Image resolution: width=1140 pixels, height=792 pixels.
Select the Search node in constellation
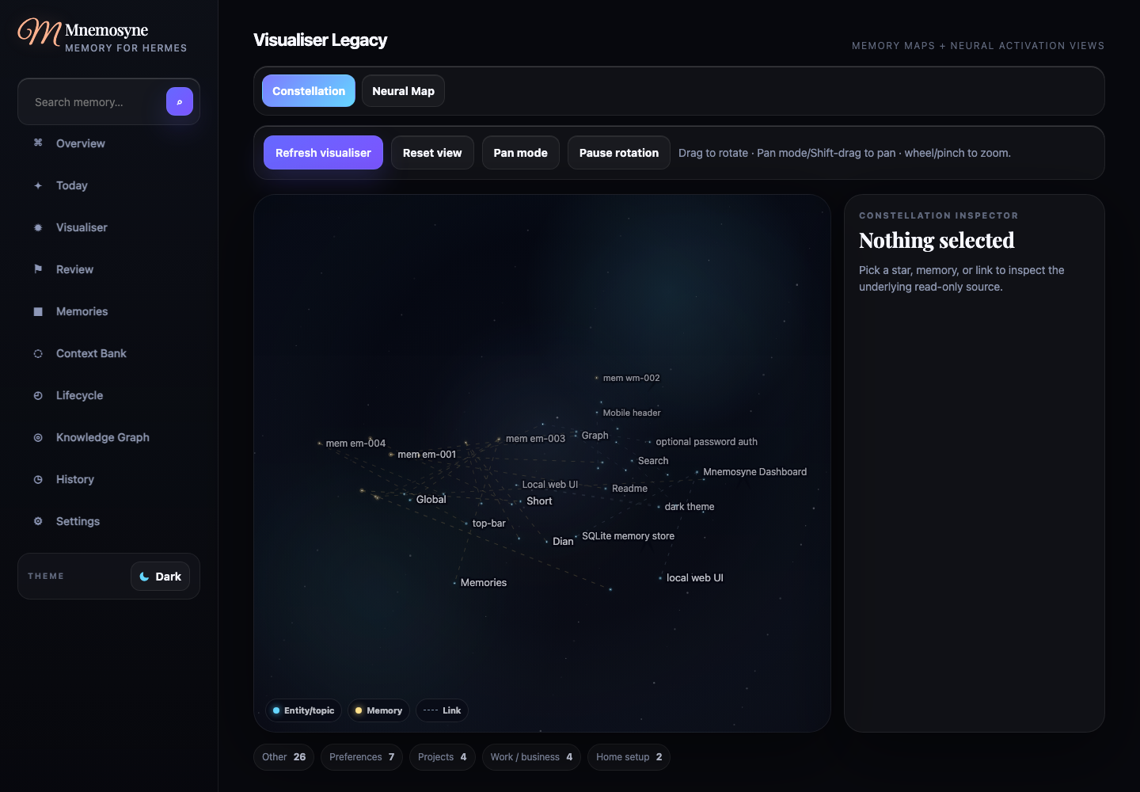coord(632,460)
